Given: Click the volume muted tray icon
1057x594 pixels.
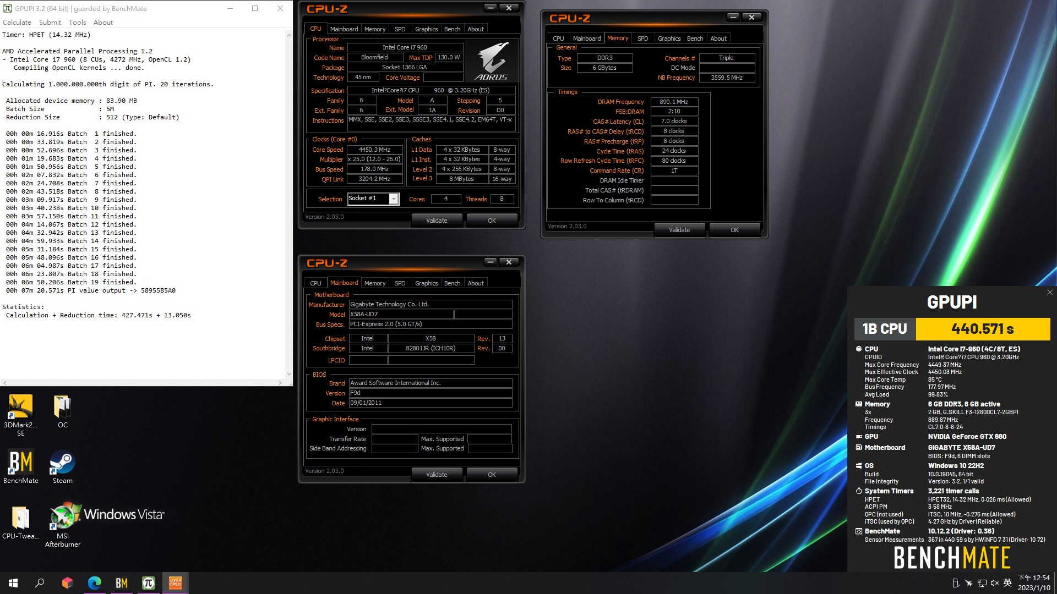Looking at the screenshot, I should coord(995,583).
